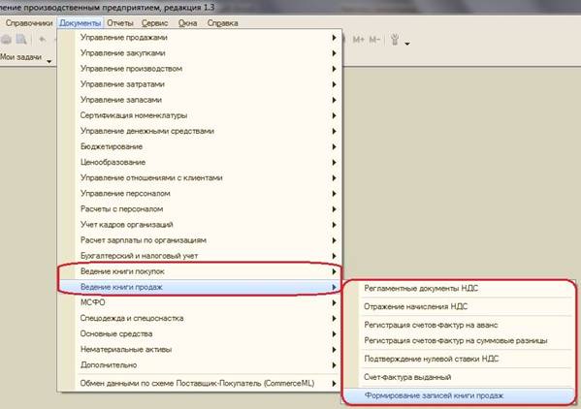This screenshot has width=581, height=409.
Task: Open the Справка menu
Action: tap(222, 23)
